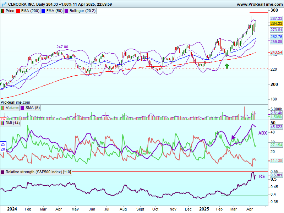Click the purple arrow annotation in DMI panel
Image resolution: width=284 pixels, height=213 pixels.
point(235,132)
